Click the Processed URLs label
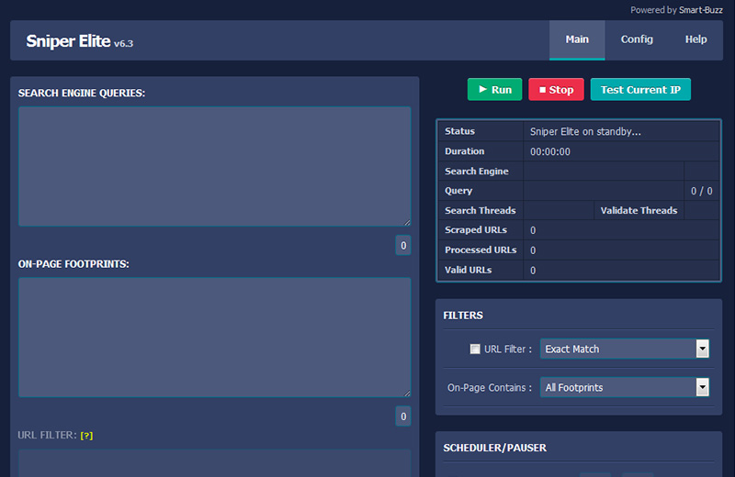The height and width of the screenshot is (477, 735). point(481,250)
